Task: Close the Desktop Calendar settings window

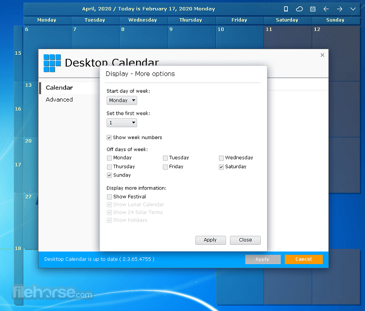Action: click(322, 55)
